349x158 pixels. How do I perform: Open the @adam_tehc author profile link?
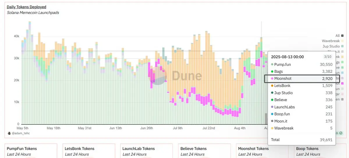pos(21,133)
